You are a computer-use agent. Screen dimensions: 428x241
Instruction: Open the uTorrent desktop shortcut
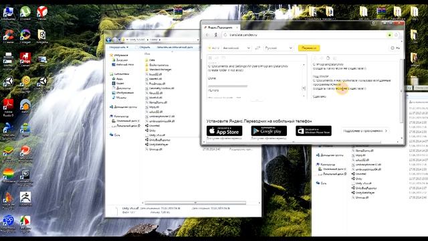click(x=25, y=13)
